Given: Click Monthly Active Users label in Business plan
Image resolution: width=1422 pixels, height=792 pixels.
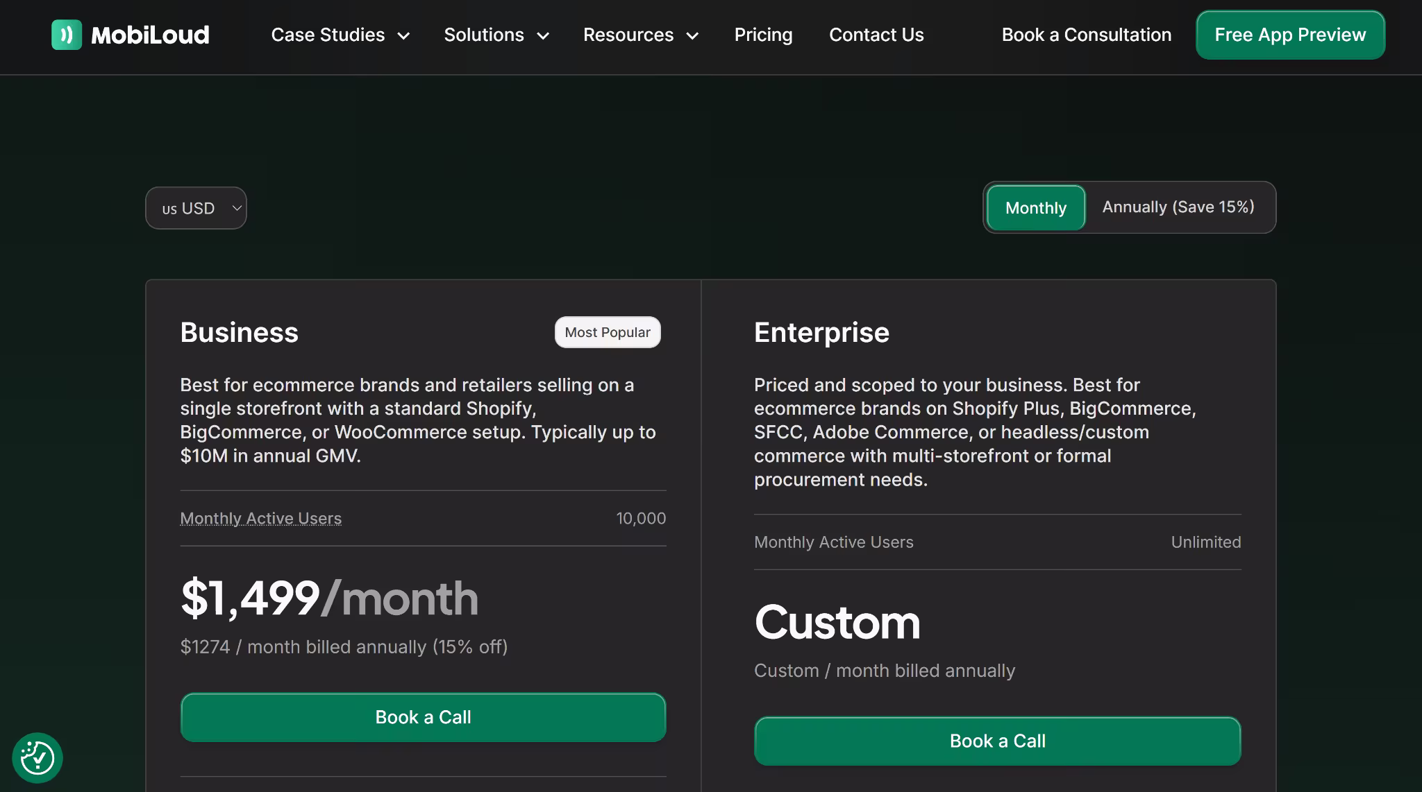Looking at the screenshot, I should (261, 518).
